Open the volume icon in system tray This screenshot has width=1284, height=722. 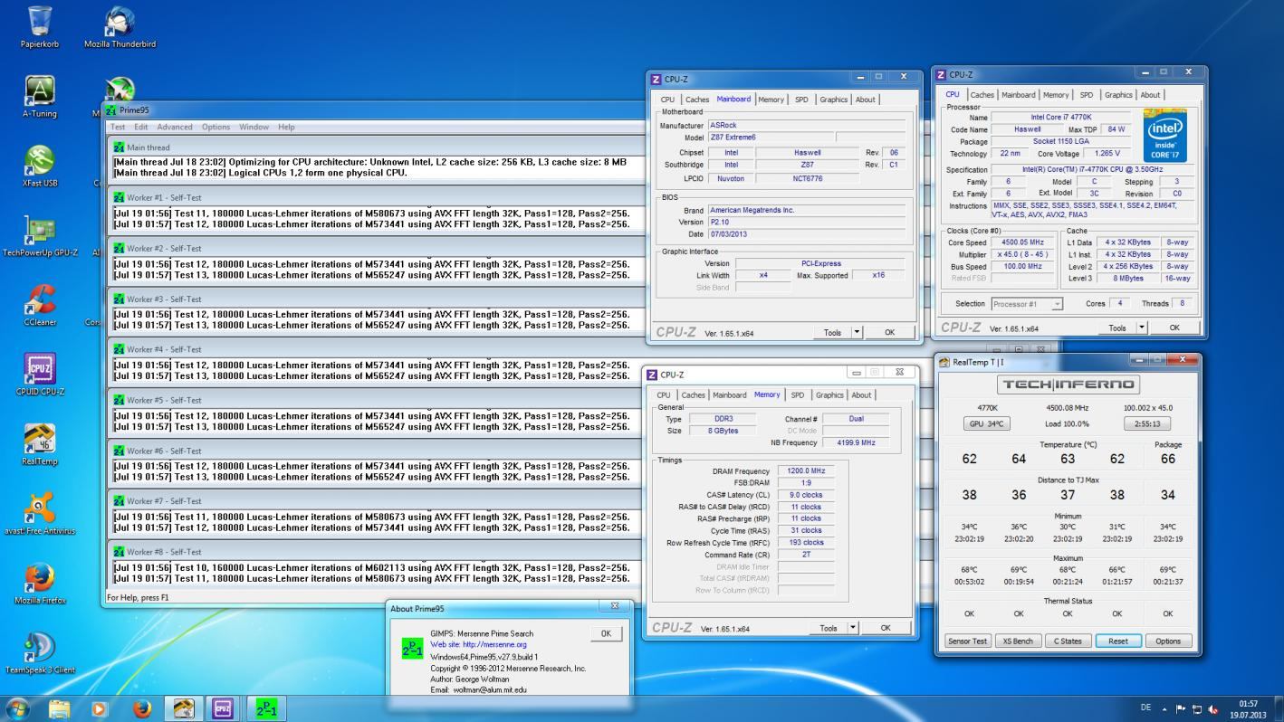(x=1213, y=708)
